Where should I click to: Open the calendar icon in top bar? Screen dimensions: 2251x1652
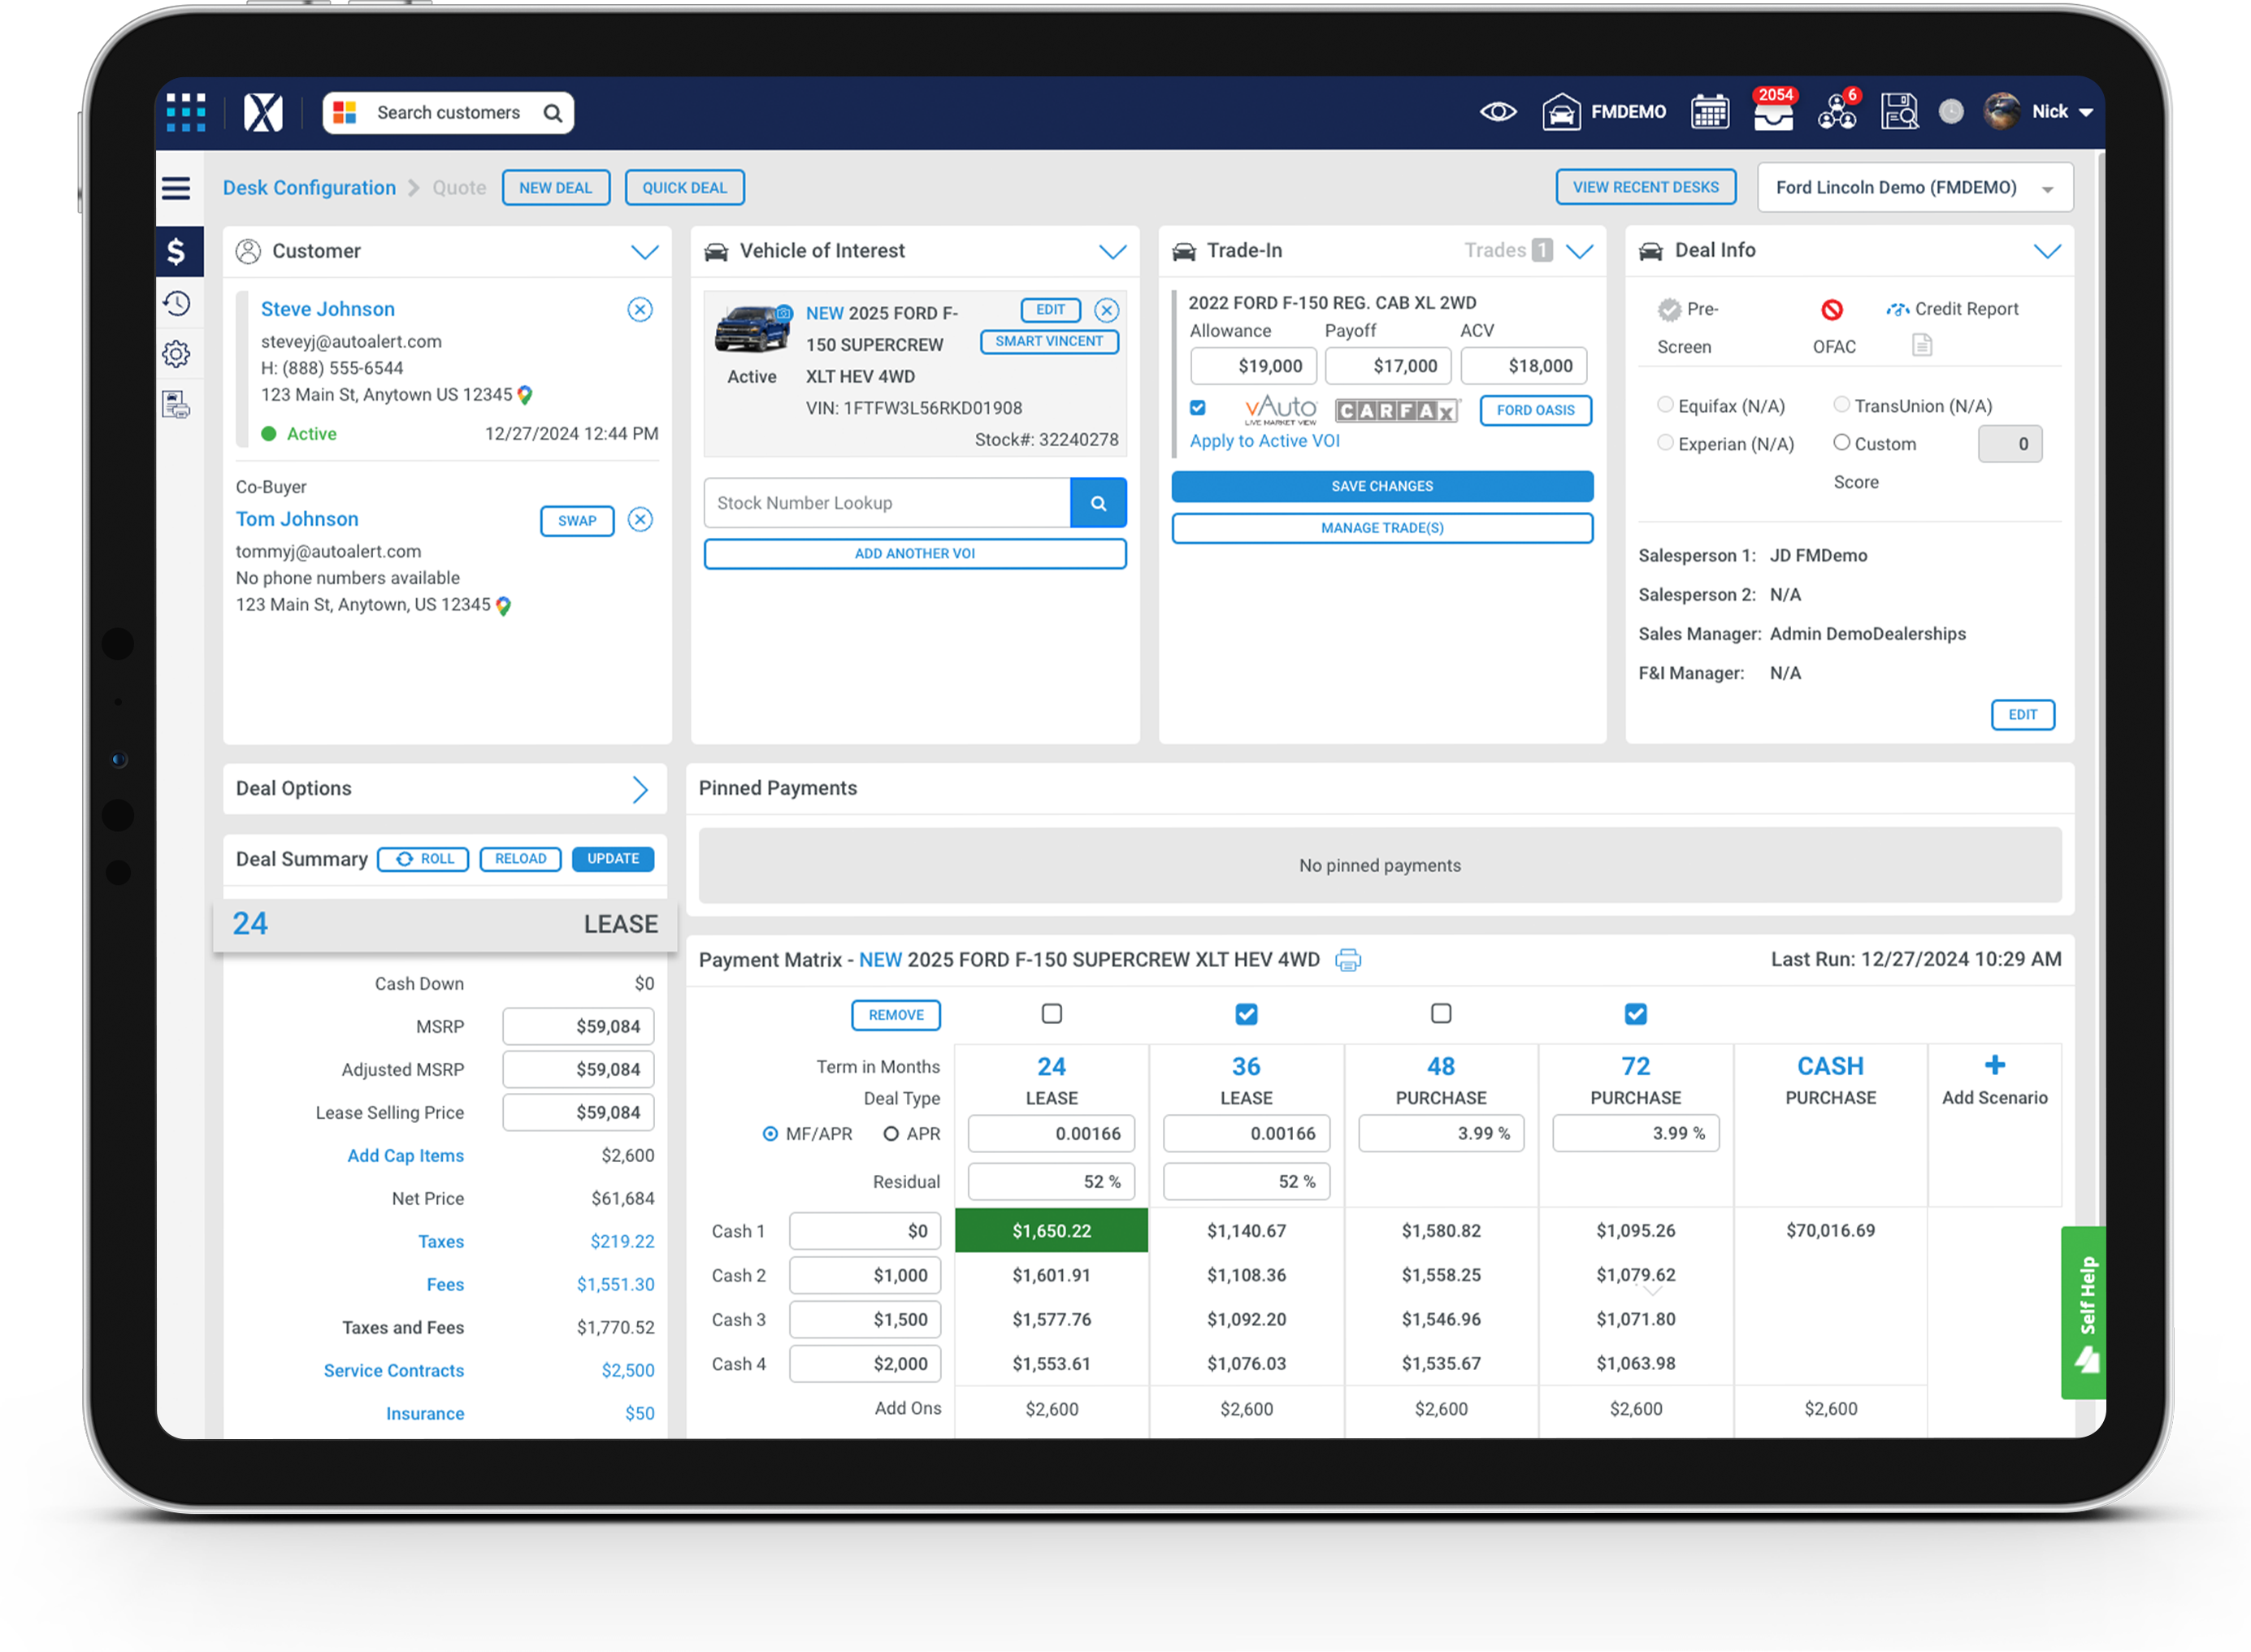1709,112
